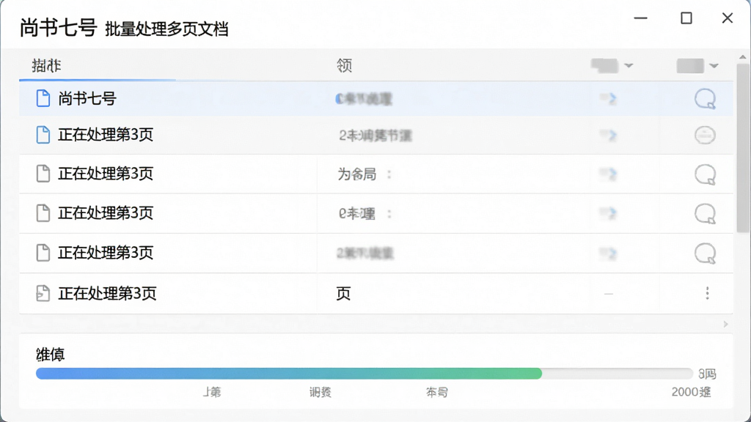The image size is (751, 422).
Task: Click the vertical scrollbar thumb
Action: click(x=743, y=148)
